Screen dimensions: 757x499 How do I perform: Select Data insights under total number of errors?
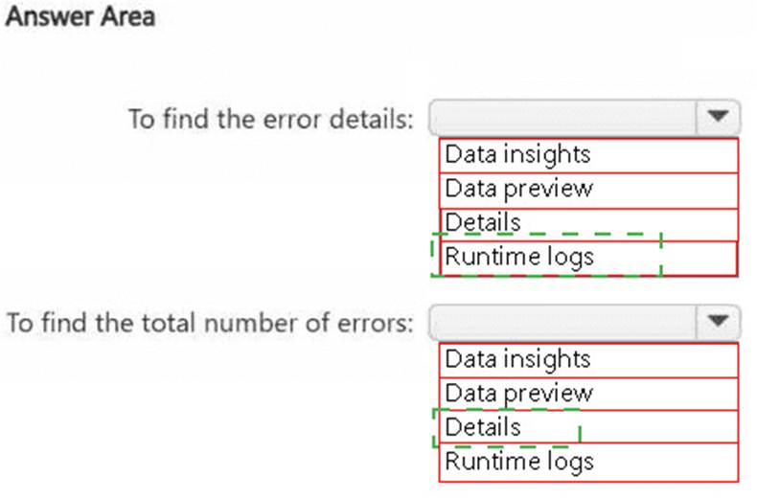588,360
